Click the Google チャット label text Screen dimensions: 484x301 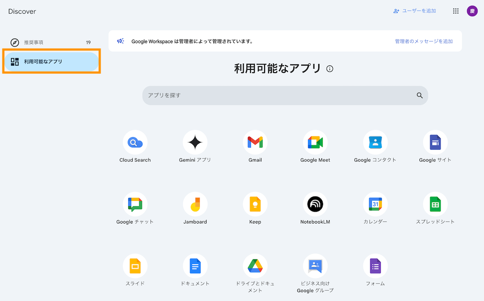click(x=135, y=222)
